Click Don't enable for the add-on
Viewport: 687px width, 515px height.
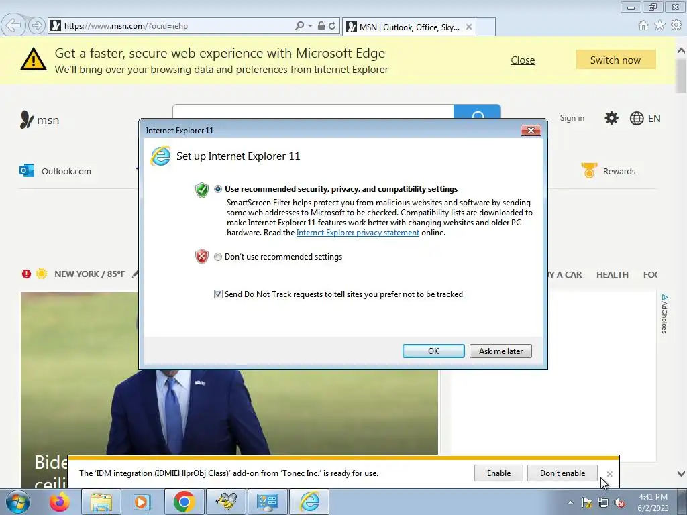point(563,473)
